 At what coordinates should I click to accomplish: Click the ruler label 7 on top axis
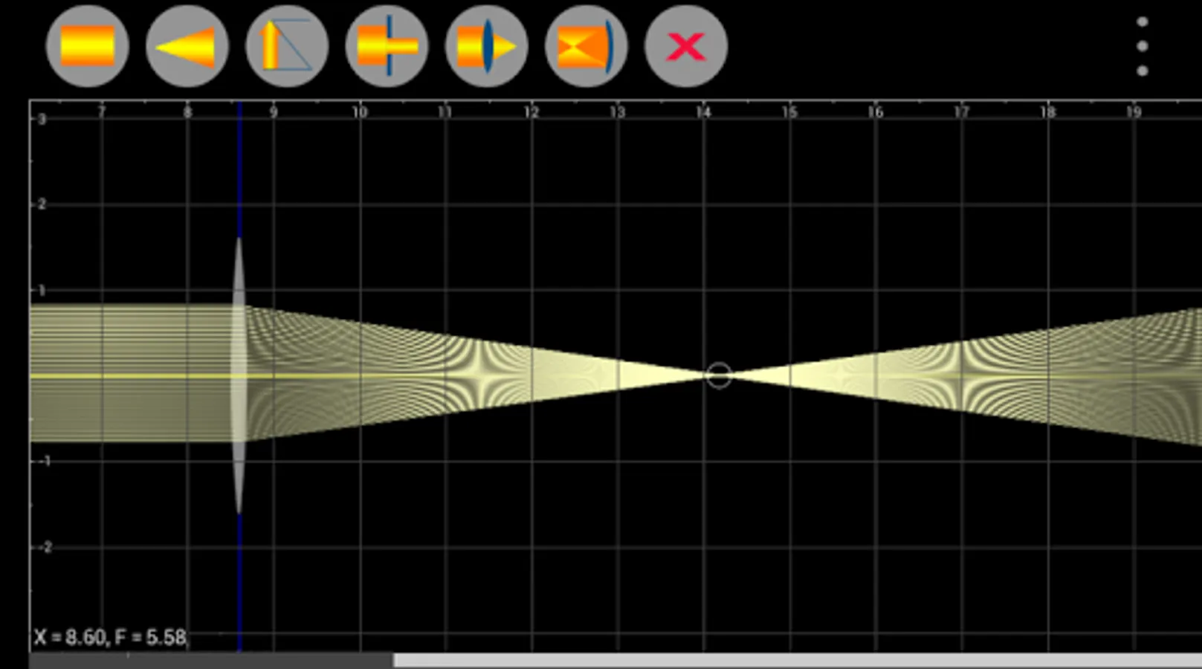coord(102,112)
